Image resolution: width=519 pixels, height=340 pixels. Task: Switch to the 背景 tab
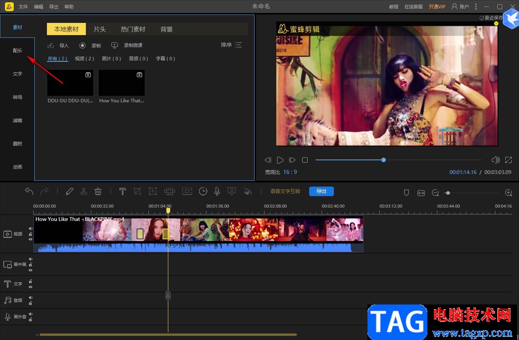pos(167,29)
